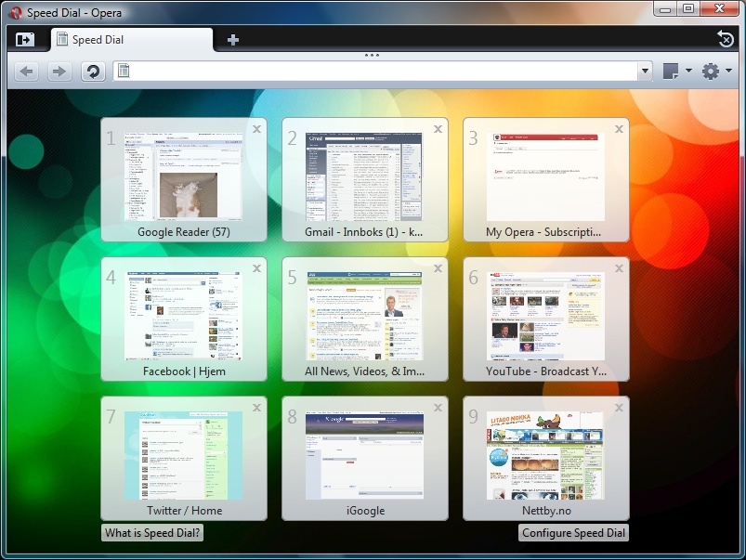Open the panel toggle icon left of tabs
This screenshot has height=560, width=746.
(x=25, y=40)
